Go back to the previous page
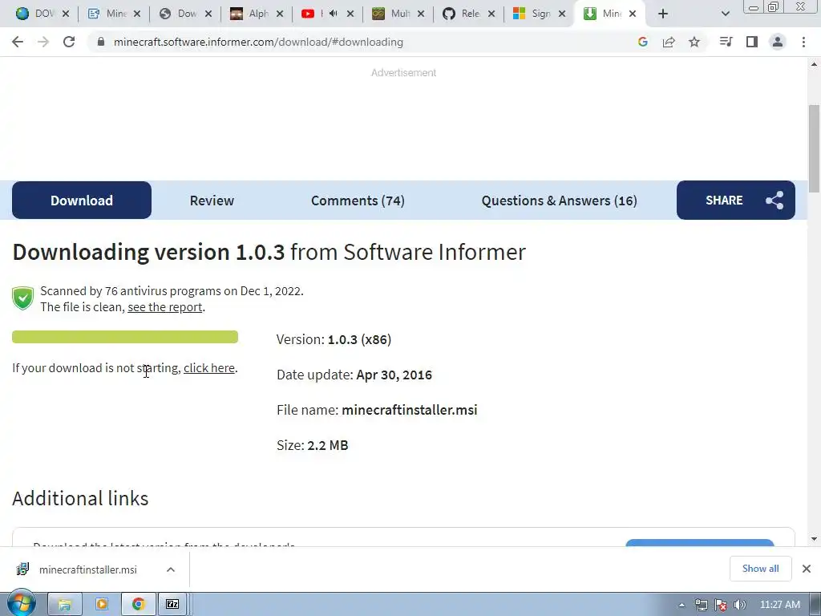 coord(18,42)
